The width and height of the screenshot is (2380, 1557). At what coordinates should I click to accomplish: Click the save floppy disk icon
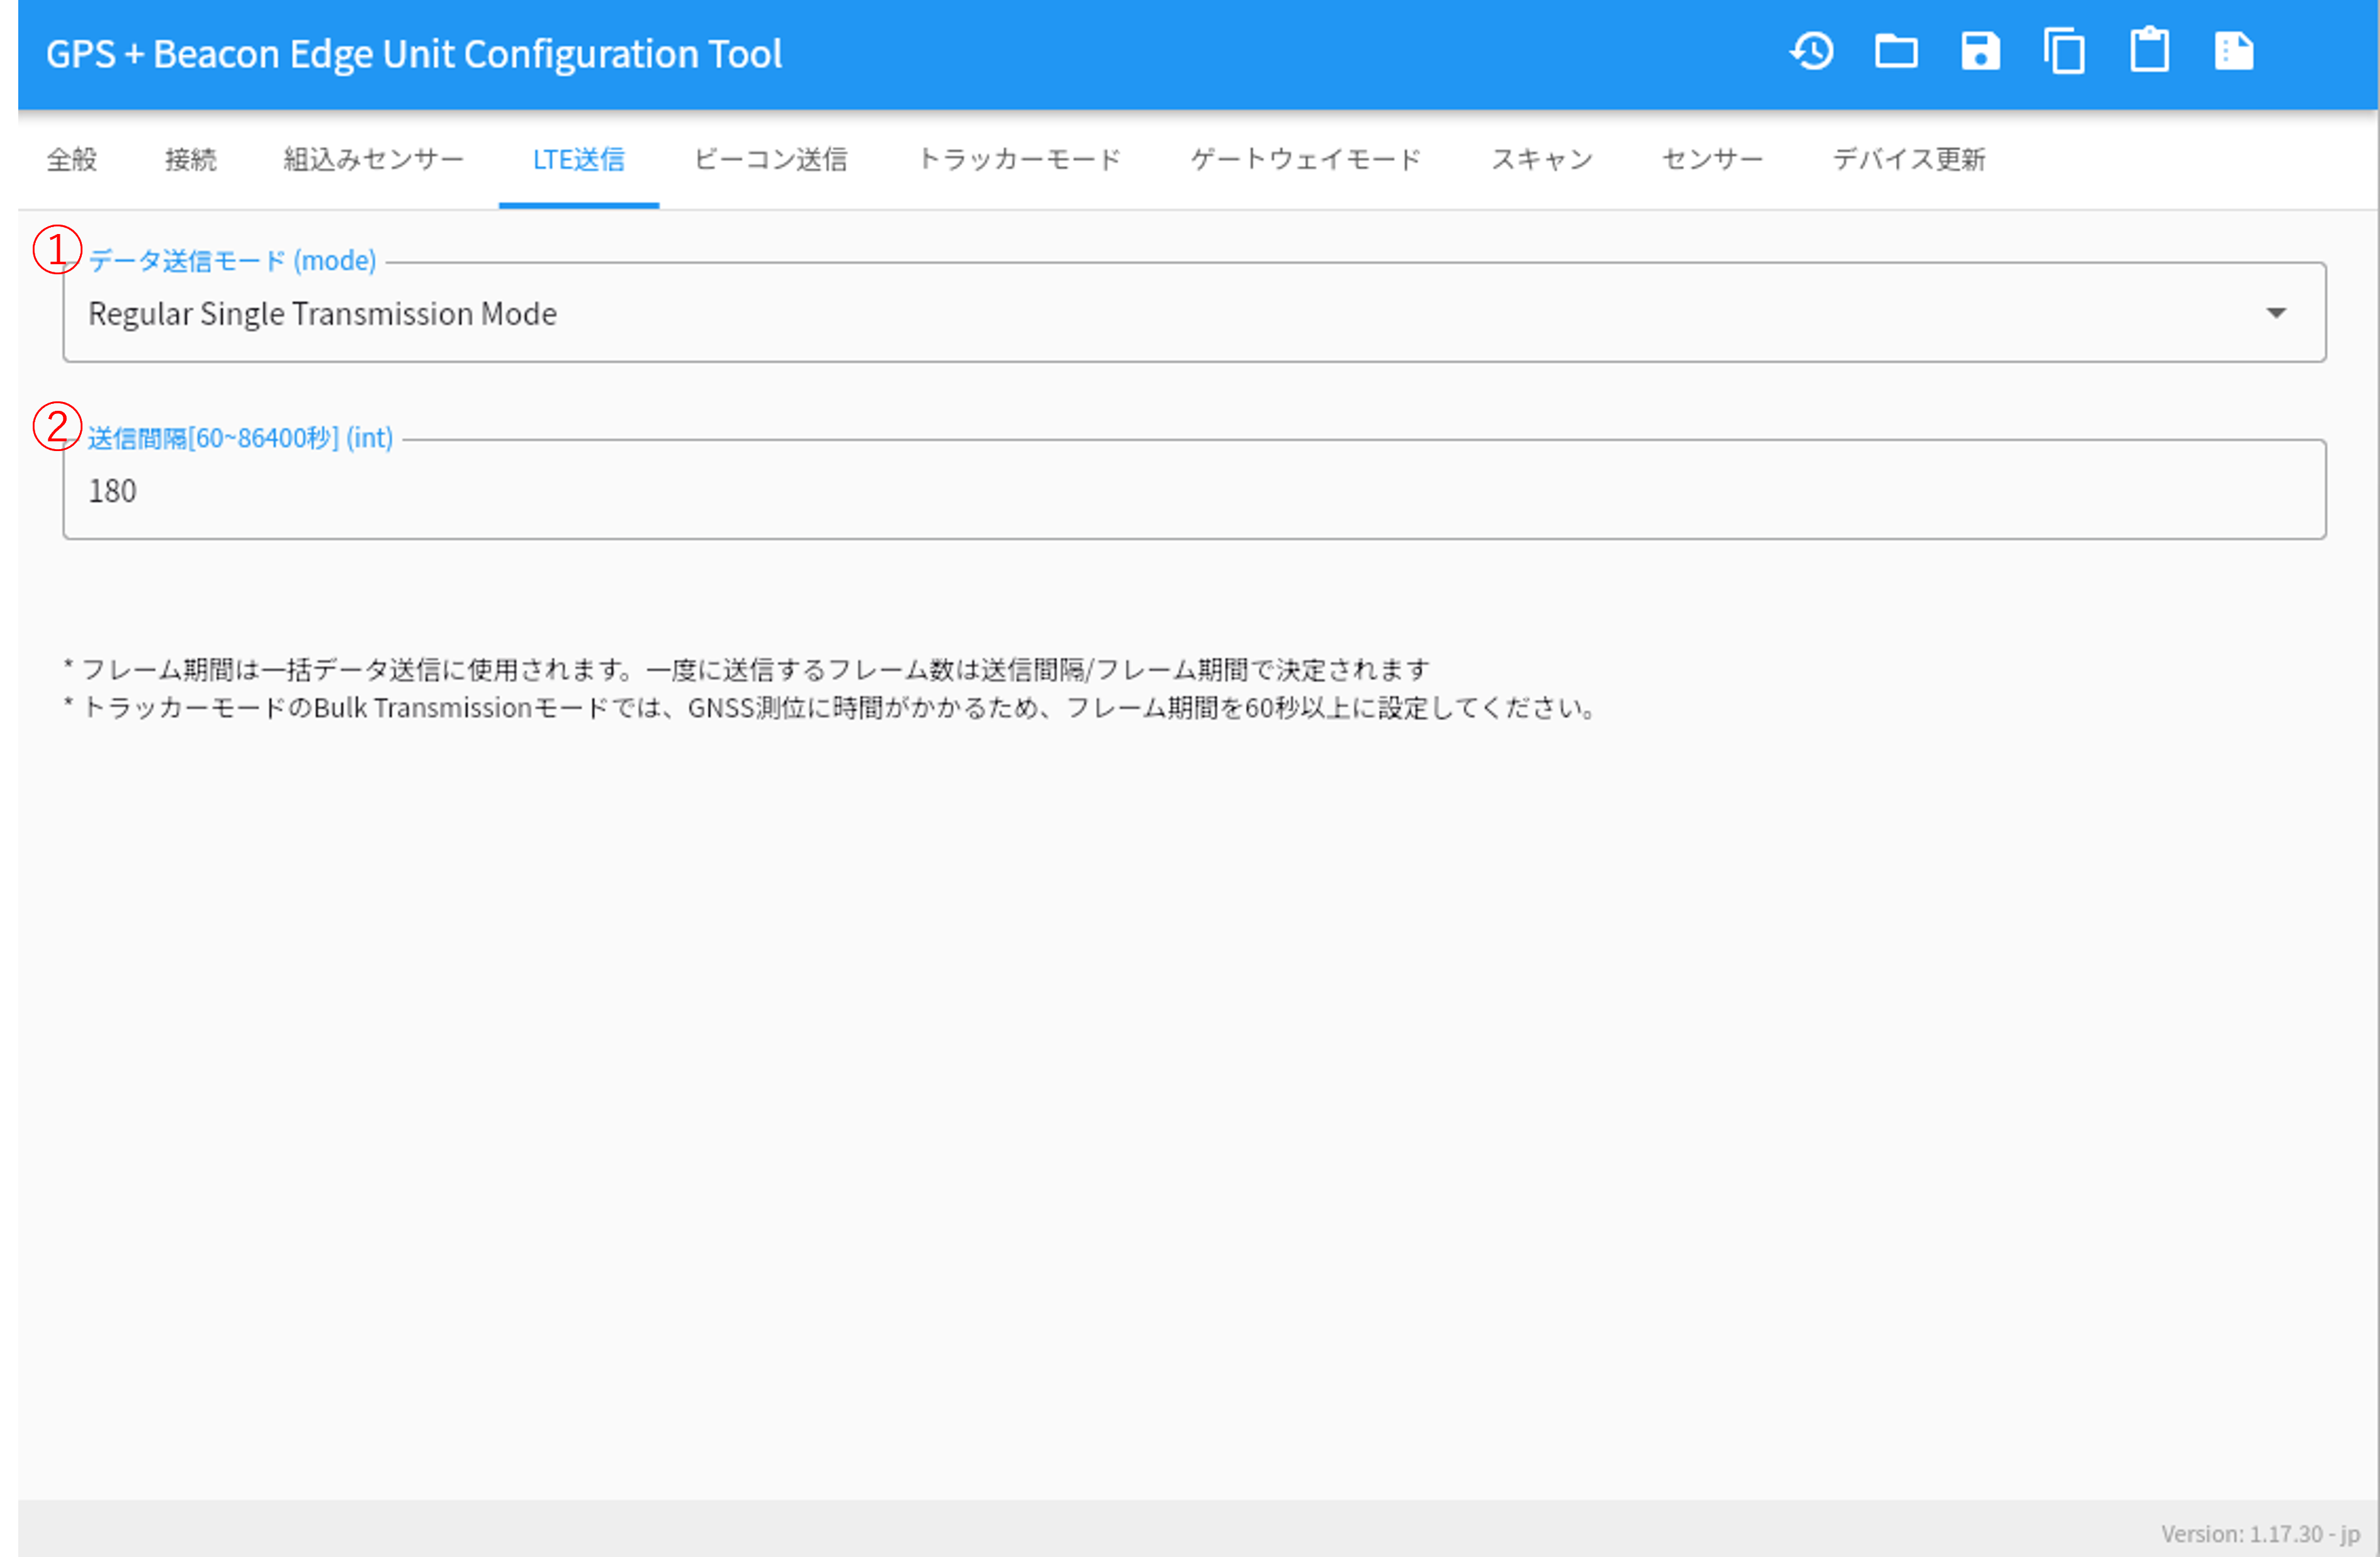(1980, 52)
